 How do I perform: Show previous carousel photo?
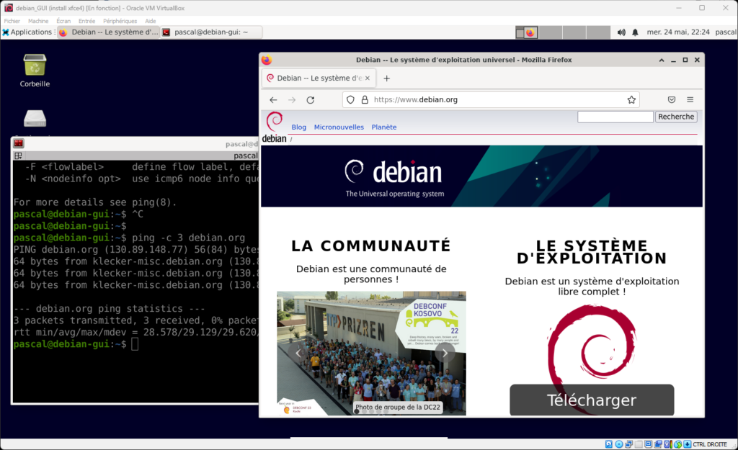(x=298, y=353)
